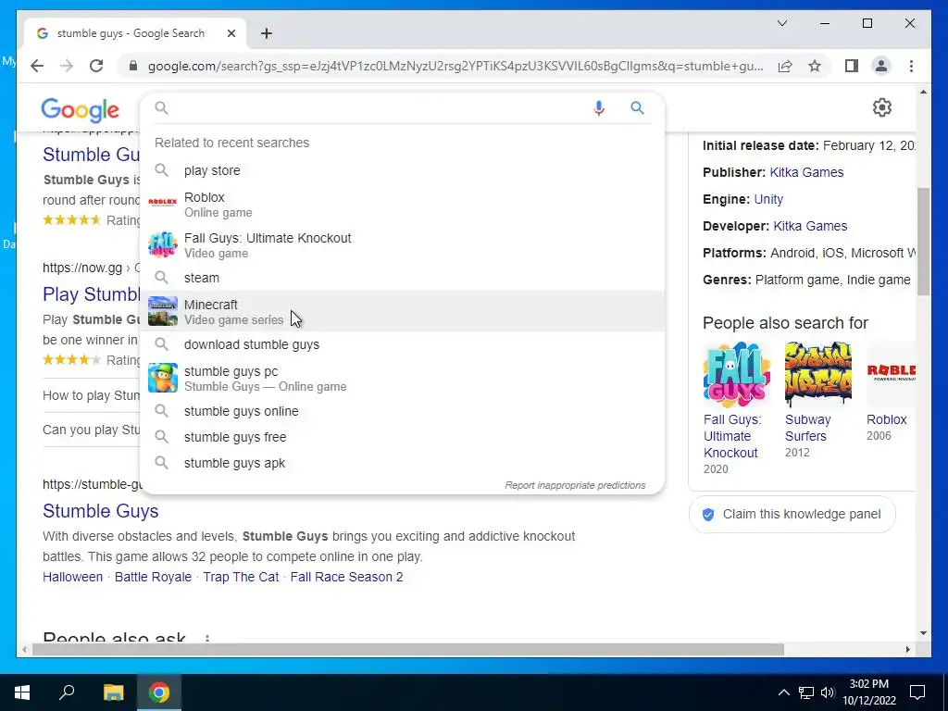Open the Battle Royale sitelink
The image size is (948, 711).
[153, 577]
